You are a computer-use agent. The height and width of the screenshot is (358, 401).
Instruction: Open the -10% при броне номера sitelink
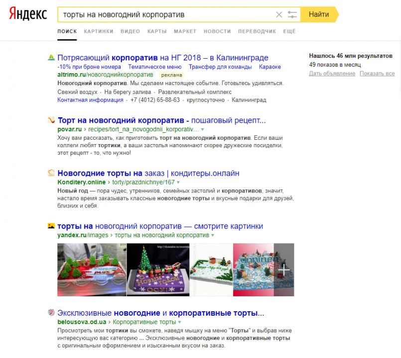pos(89,67)
